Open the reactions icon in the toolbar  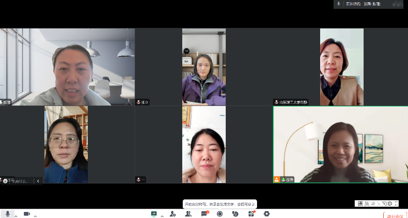(235, 214)
